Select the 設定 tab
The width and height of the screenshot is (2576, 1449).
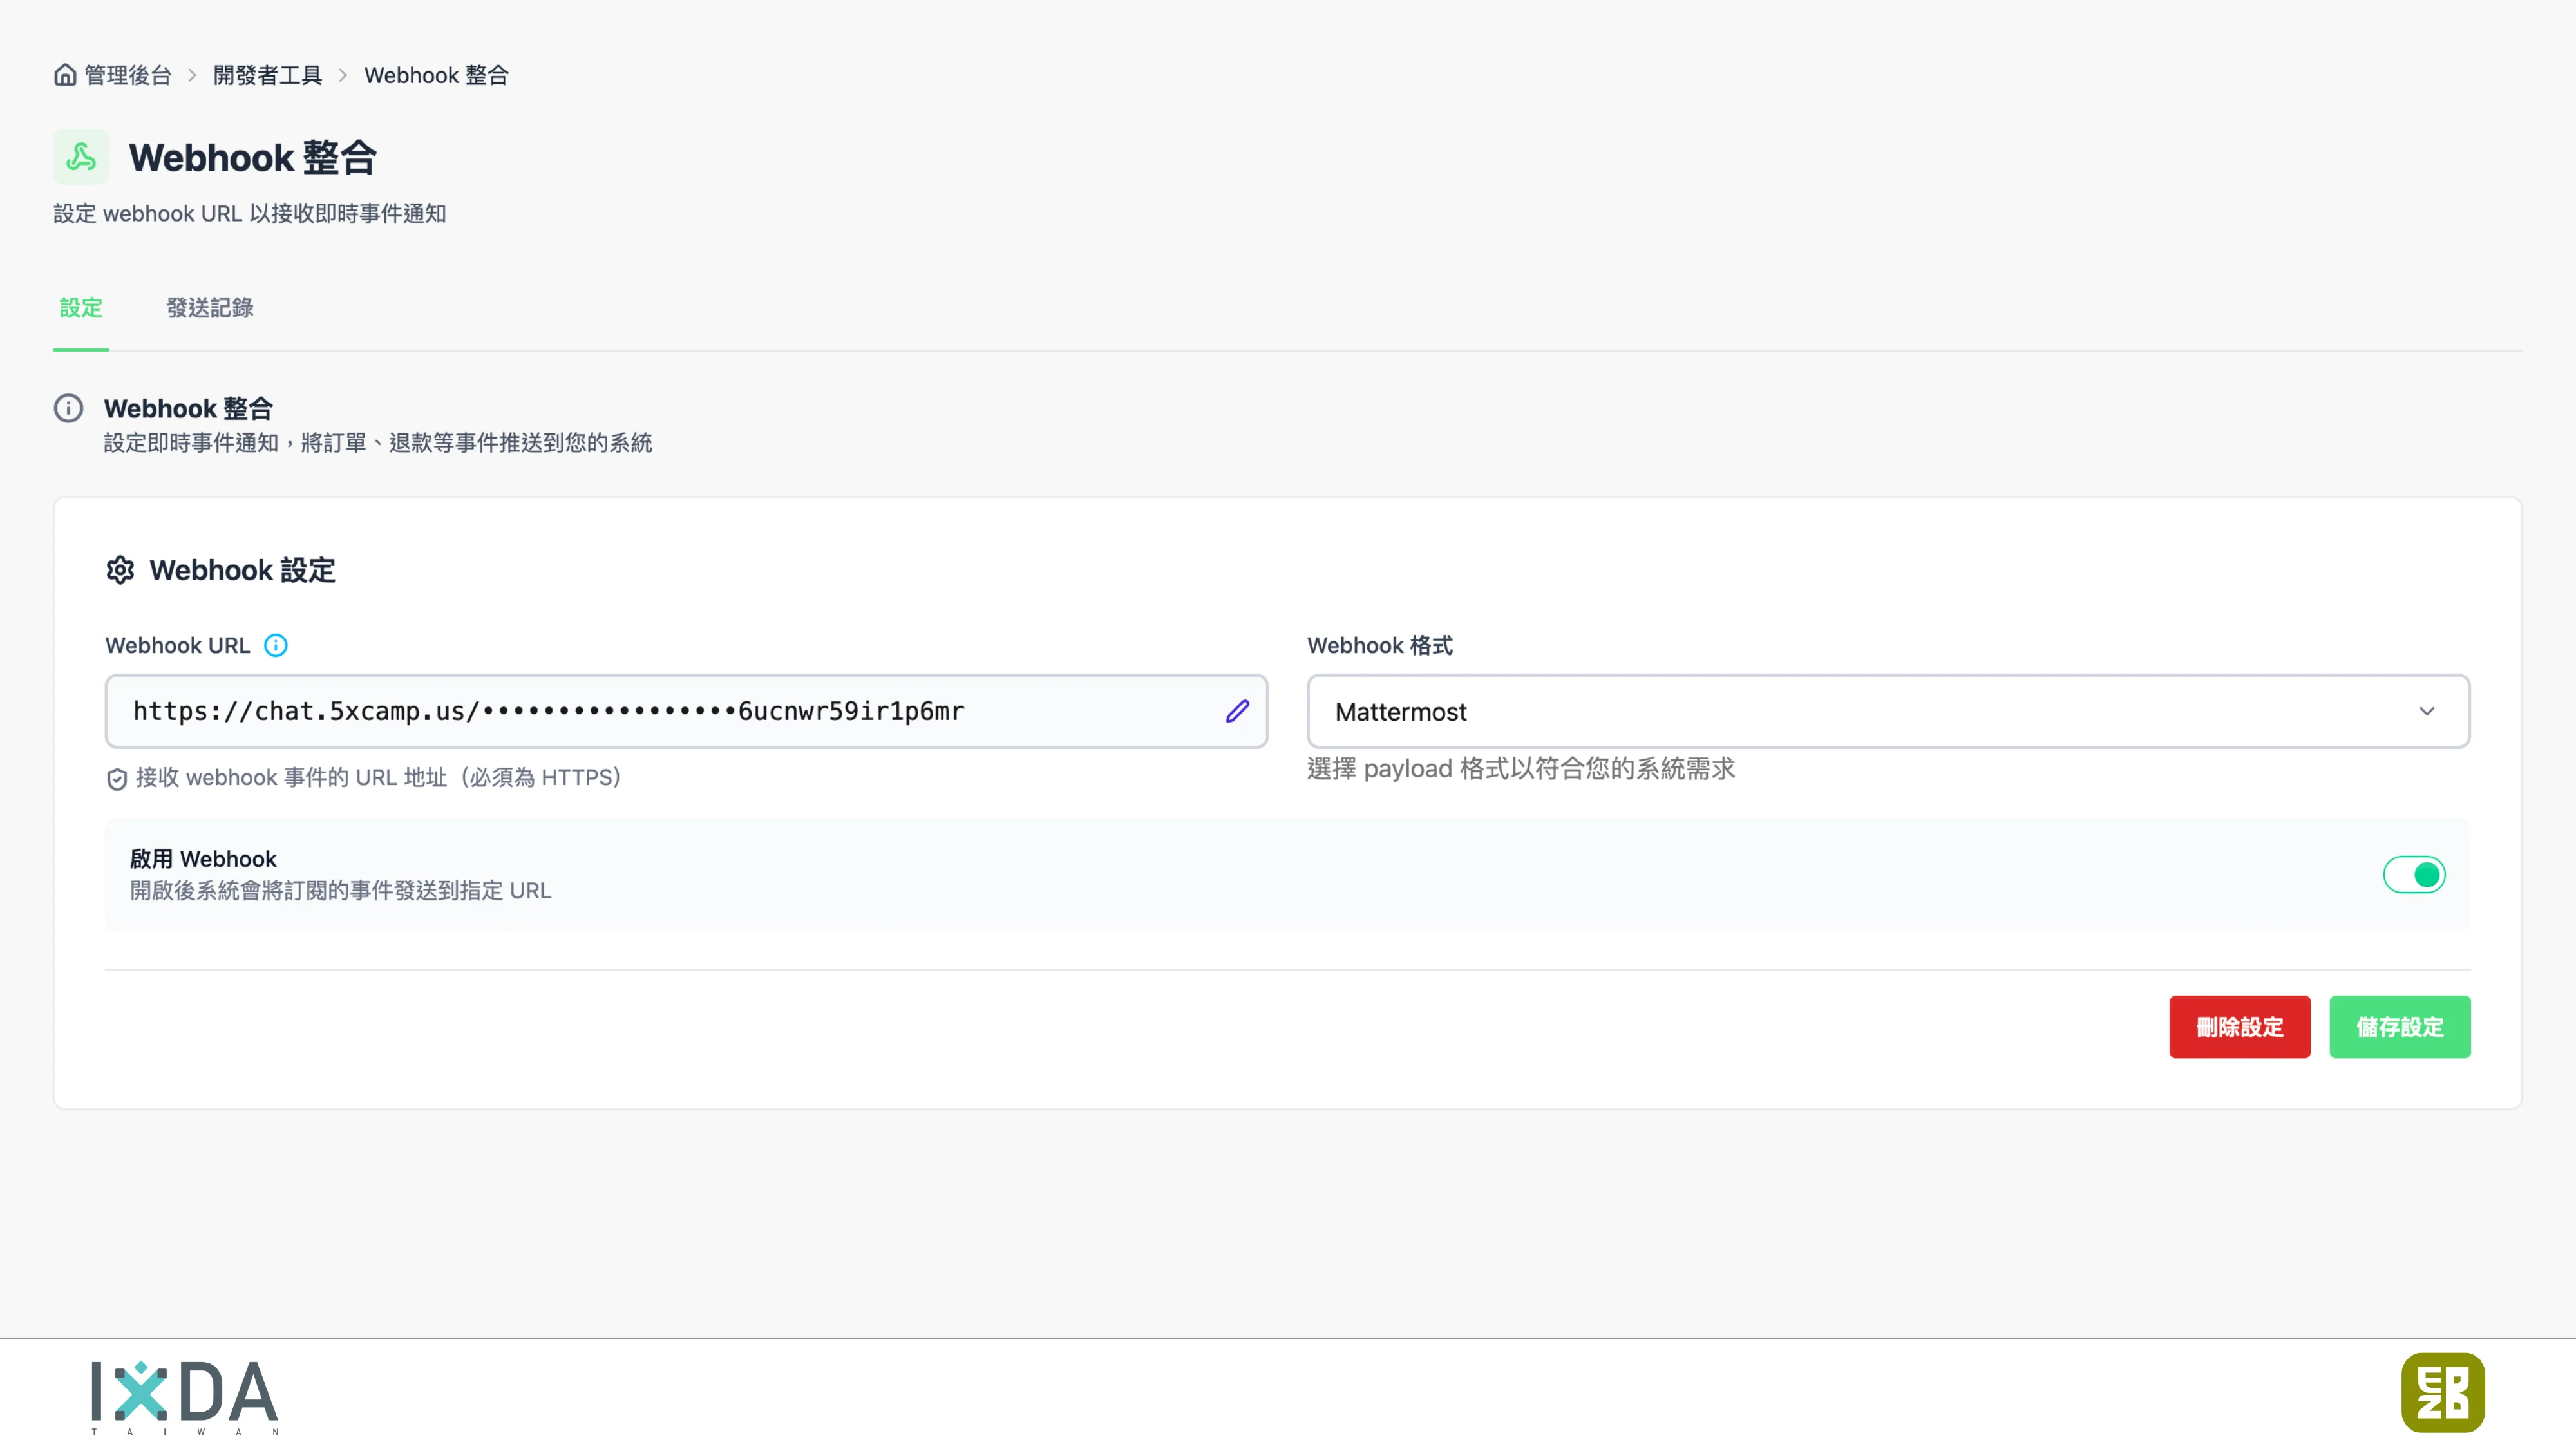[81, 308]
